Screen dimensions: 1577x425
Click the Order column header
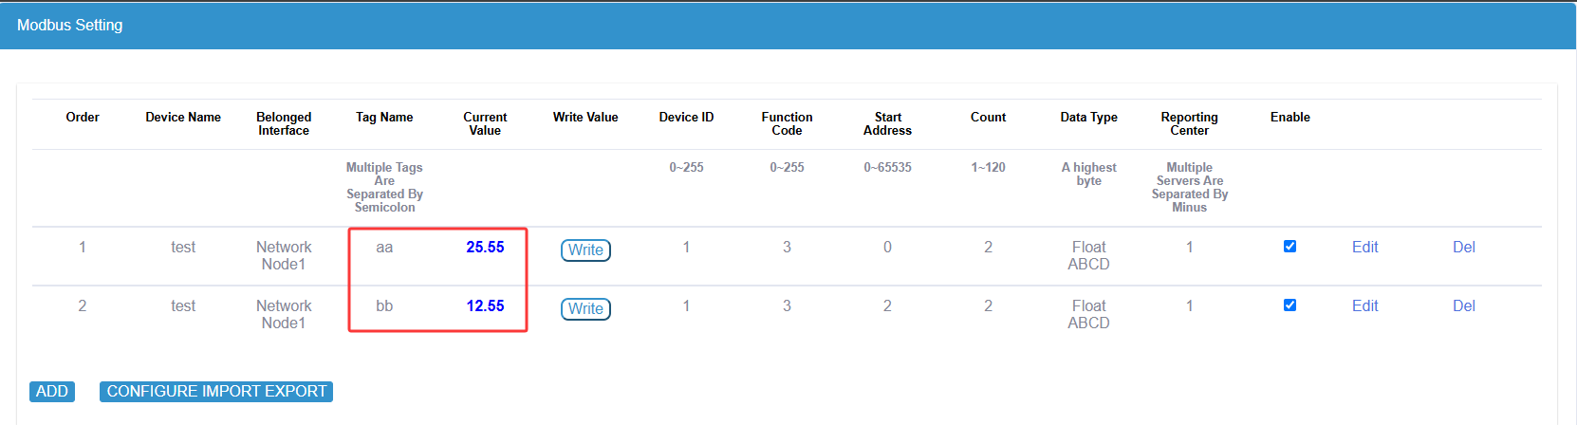(x=83, y=117)
